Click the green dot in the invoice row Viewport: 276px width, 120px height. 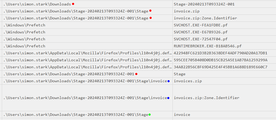click(x=150, y=115)
